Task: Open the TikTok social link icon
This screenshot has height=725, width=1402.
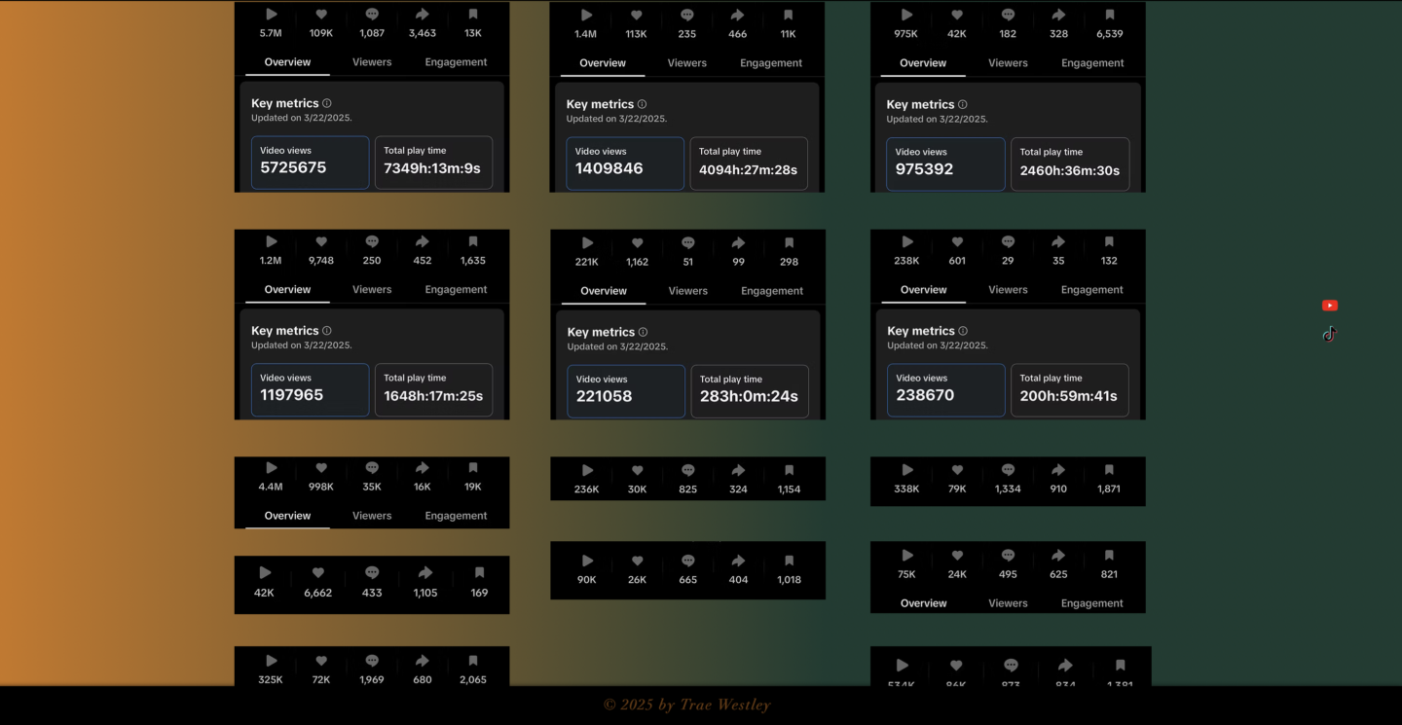Action: pyautogui.click(x=1329, y=334)
